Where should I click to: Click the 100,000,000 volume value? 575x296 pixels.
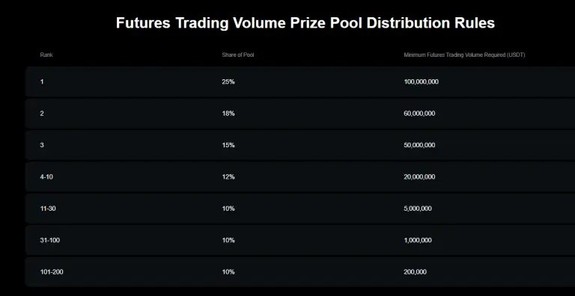[x=421, y=81]
